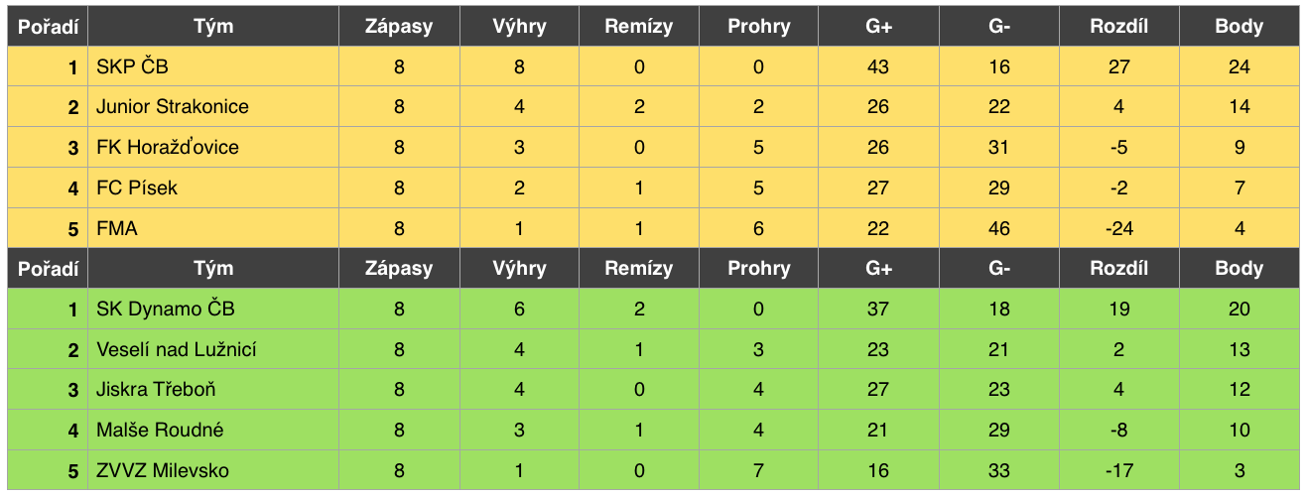Select the Prohry header in the green table
1306x498 pixels.
click(759, 269)
